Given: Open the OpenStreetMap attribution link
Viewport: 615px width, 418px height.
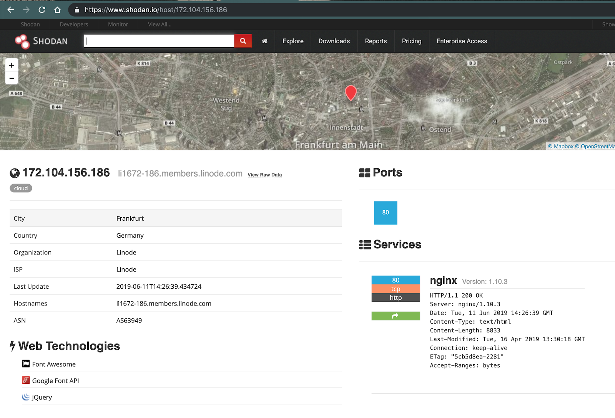Looking at the screenshot, I should [595, 146].
